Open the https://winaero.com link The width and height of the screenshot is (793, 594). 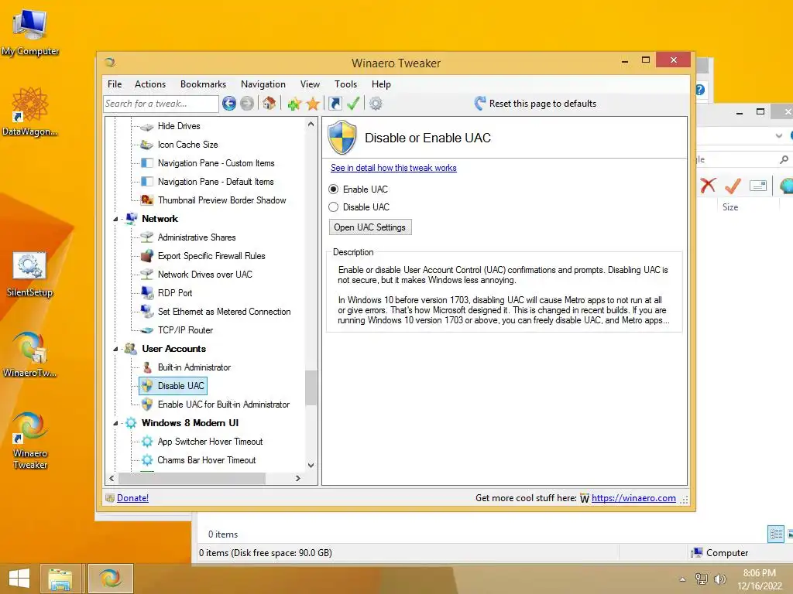coord(633,498)
